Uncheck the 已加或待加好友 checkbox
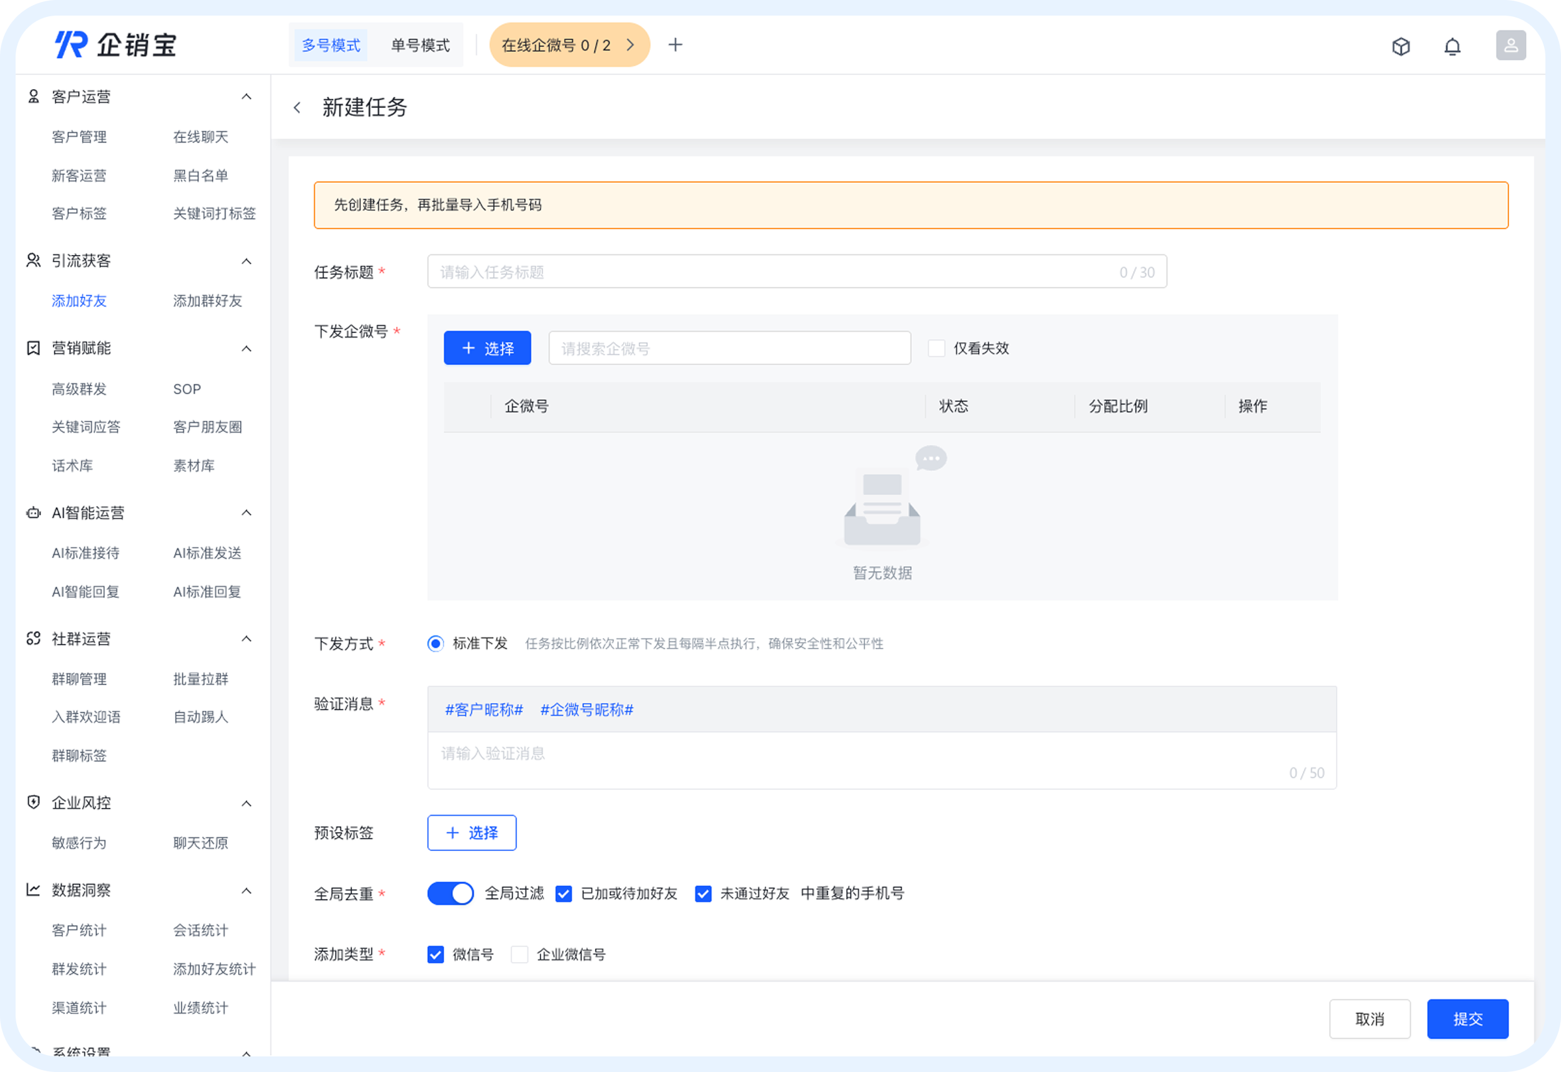Viewport: 1561px width, 1072px height. [x=563, y=893]
